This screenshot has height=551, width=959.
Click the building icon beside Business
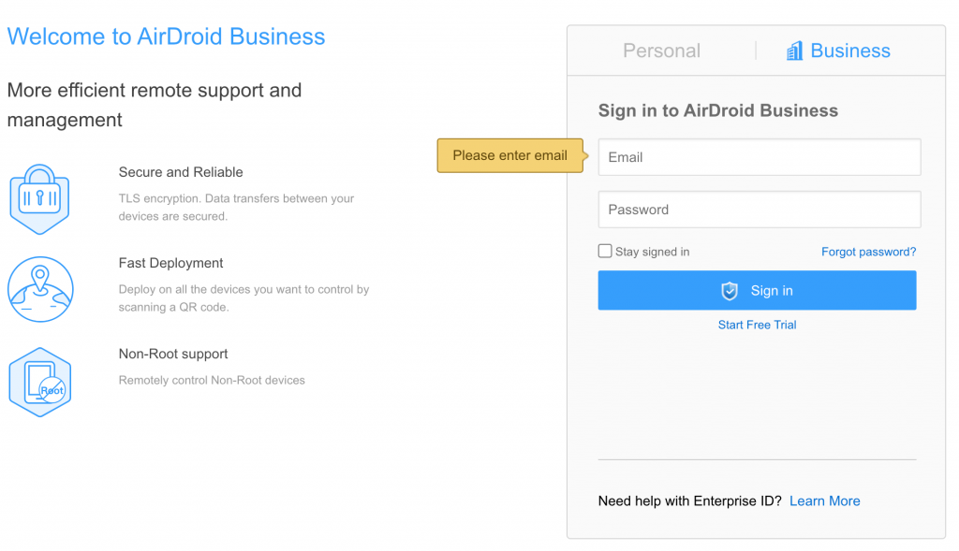794,51
